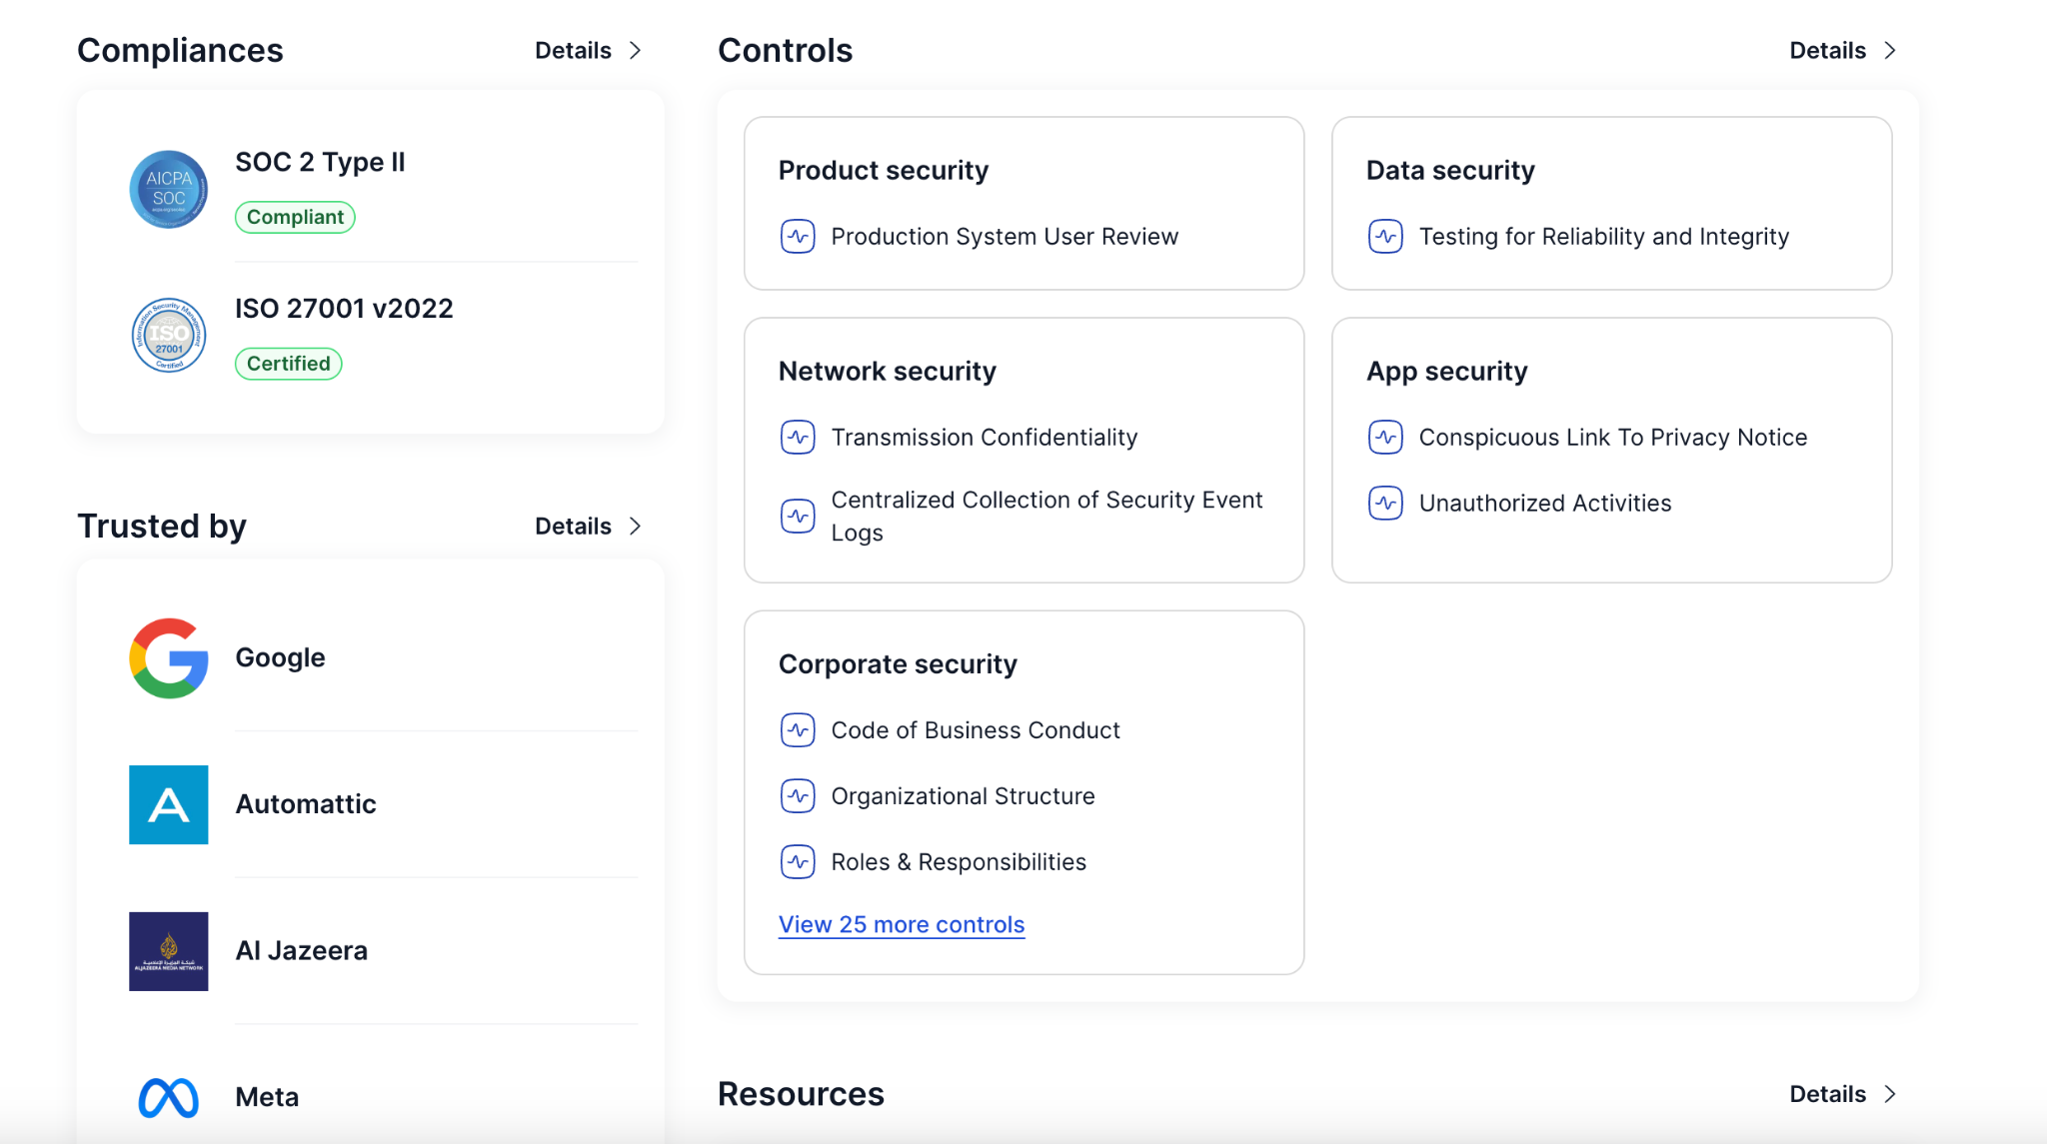Click the Network security card heading
The image size is (2047, 1144).
point(887,372)
